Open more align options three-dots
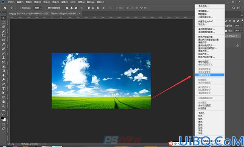The height and width of the screenshot is (147, 244). point(111,8)
